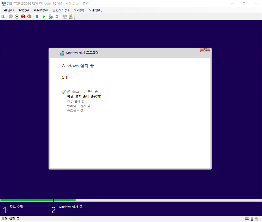The image size is (262, 222).
Task: Click the first green progress bar segment
Action: point(27,200)
